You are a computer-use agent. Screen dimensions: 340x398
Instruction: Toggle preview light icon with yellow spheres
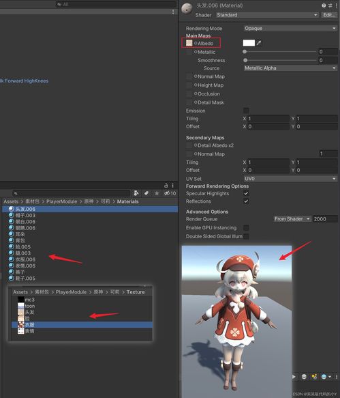click(314, 377)
